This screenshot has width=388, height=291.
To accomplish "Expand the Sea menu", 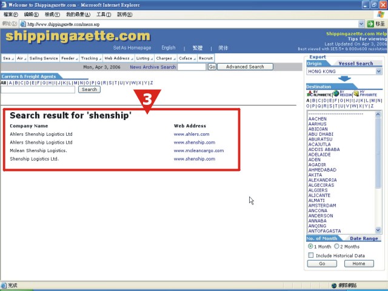I will tap(8, 58).
